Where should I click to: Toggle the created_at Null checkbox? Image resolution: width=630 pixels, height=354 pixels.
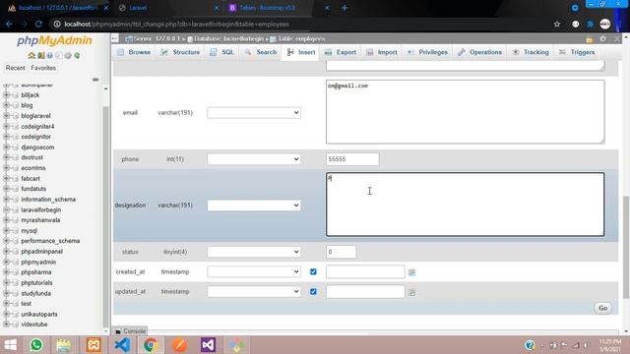point(313,271)
